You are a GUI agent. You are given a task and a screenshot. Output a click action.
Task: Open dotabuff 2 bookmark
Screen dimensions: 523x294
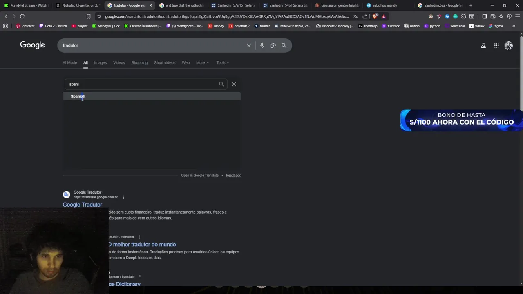pyautogui.click(x=239, y=26)
